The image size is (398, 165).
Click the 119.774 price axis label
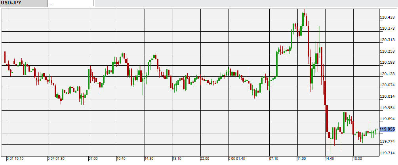(387, 141)
